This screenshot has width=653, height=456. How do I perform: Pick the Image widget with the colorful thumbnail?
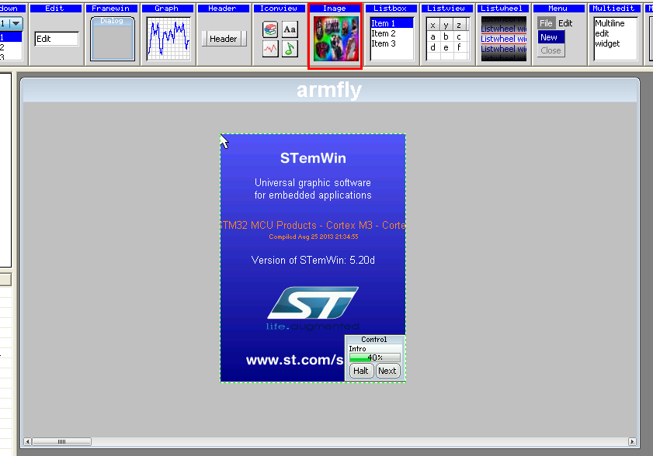tap(335, 36)
